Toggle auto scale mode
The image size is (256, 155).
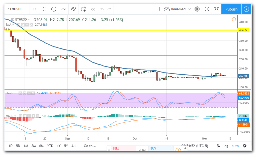pyautogui.click(x=235, y=146)
